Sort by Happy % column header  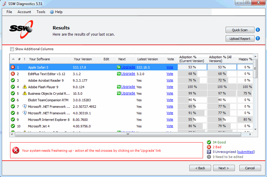point(245,59)
